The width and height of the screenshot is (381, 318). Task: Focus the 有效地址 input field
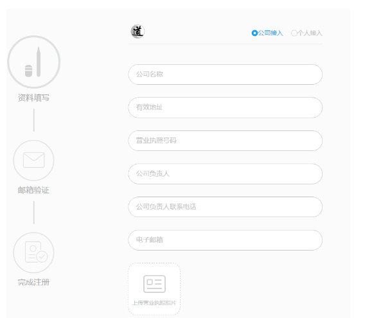click(x=226, y=108)
